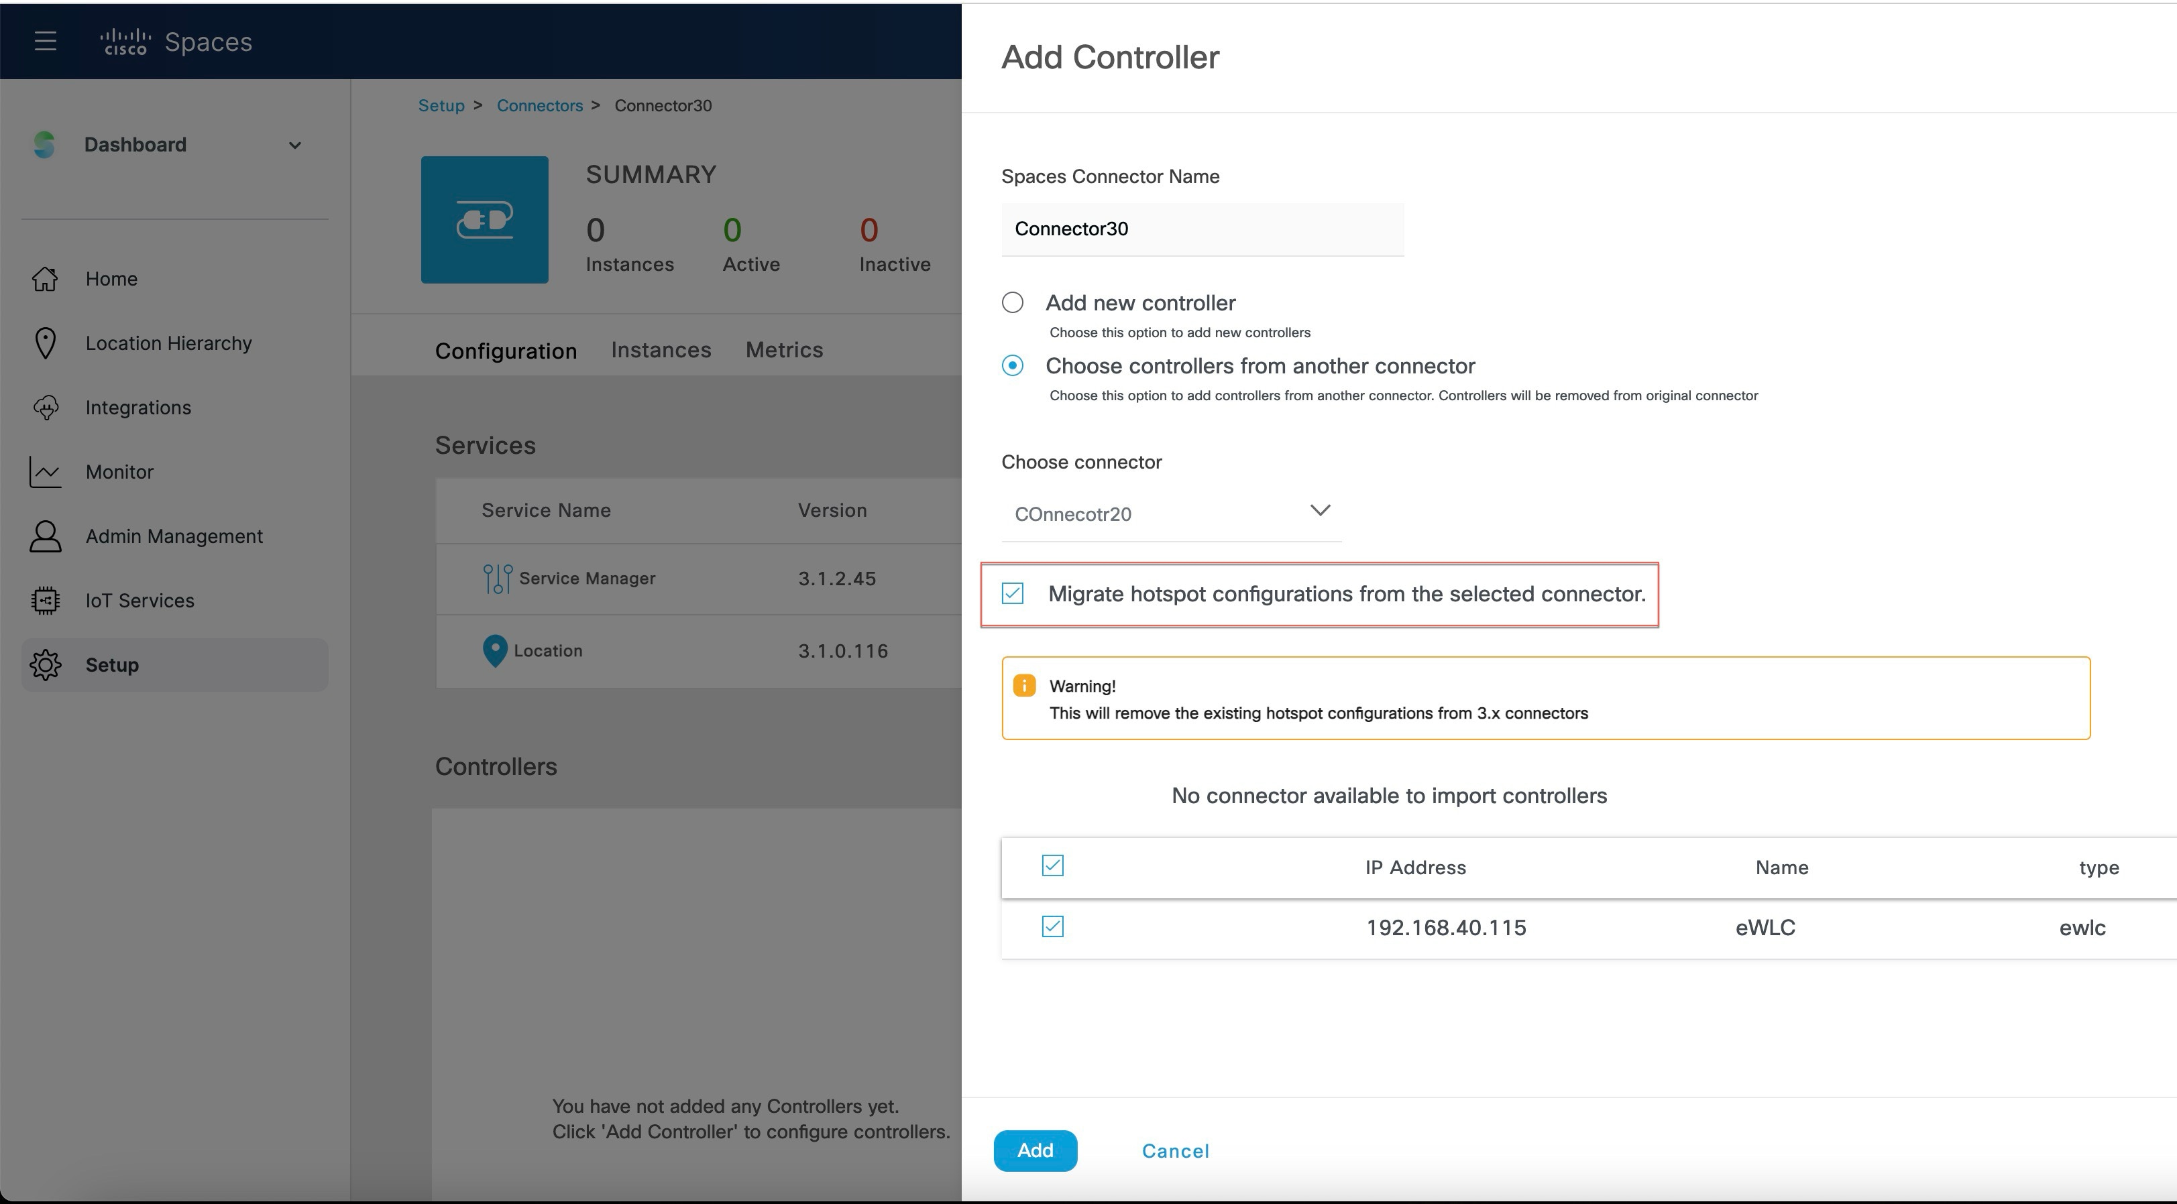
Task: Click the IP Address column header
Action: (1416, 867)
